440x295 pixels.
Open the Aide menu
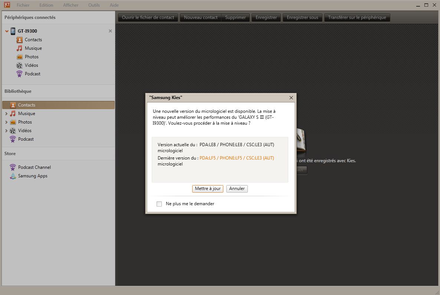pos(114,5)
